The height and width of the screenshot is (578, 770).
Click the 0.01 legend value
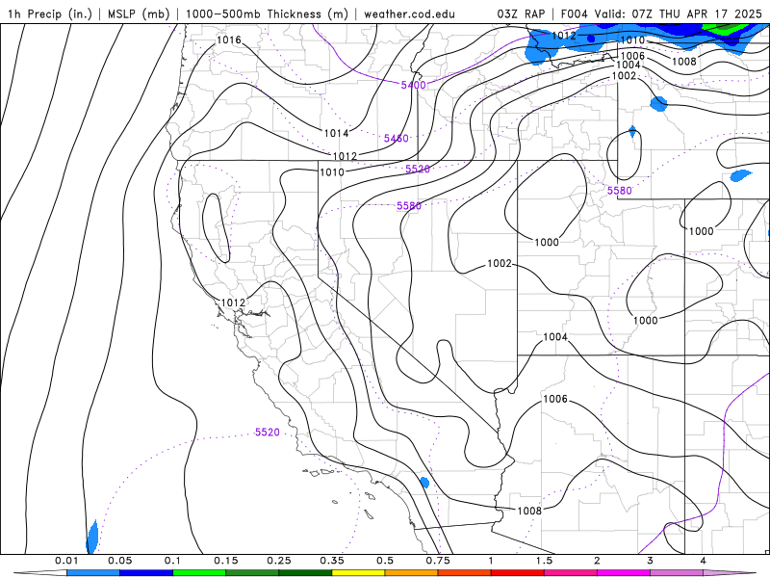(66, 561)
